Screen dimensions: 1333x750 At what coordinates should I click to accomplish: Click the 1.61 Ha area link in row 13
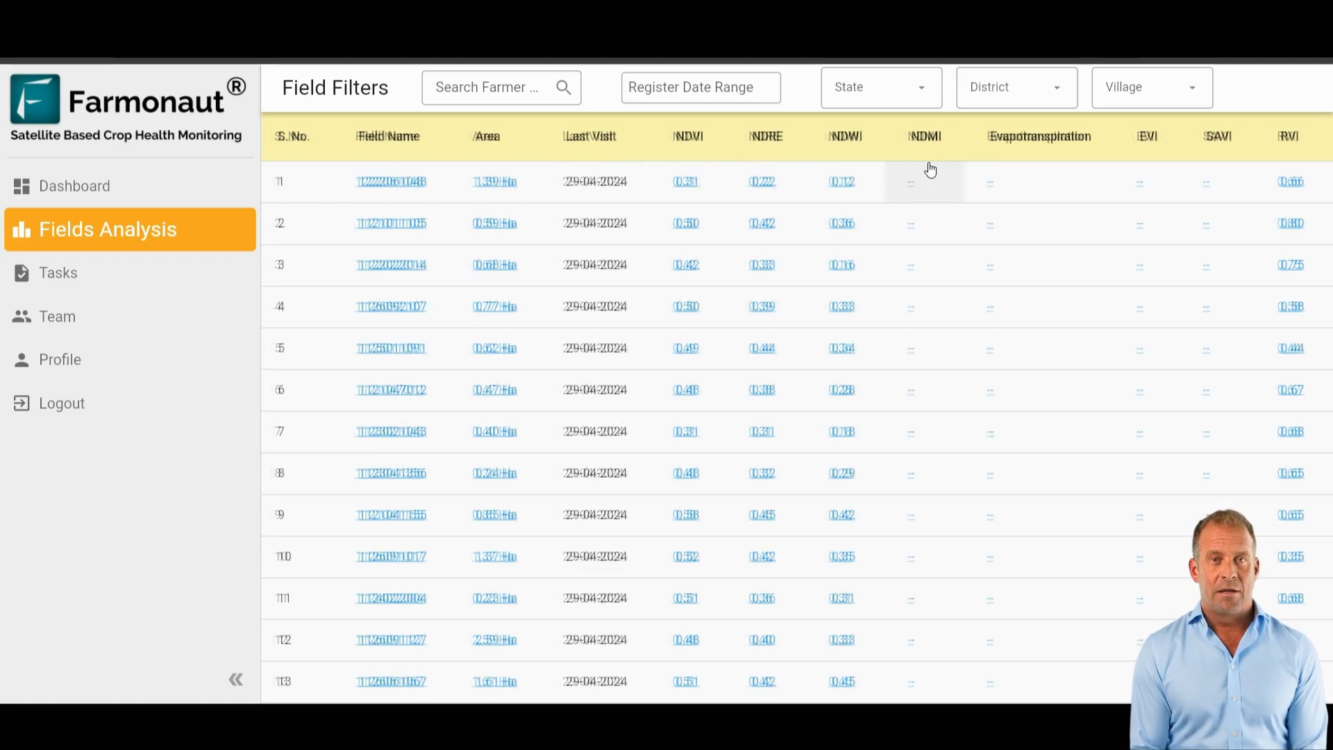(495, 682)
